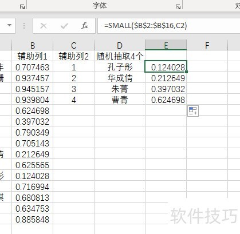240x234 pixels.
Task: Open the Auto Fill Options button
Action: 193,111
